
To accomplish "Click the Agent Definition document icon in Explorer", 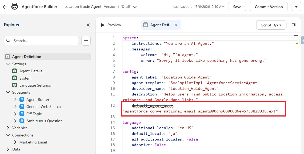I will pos(7,57).
